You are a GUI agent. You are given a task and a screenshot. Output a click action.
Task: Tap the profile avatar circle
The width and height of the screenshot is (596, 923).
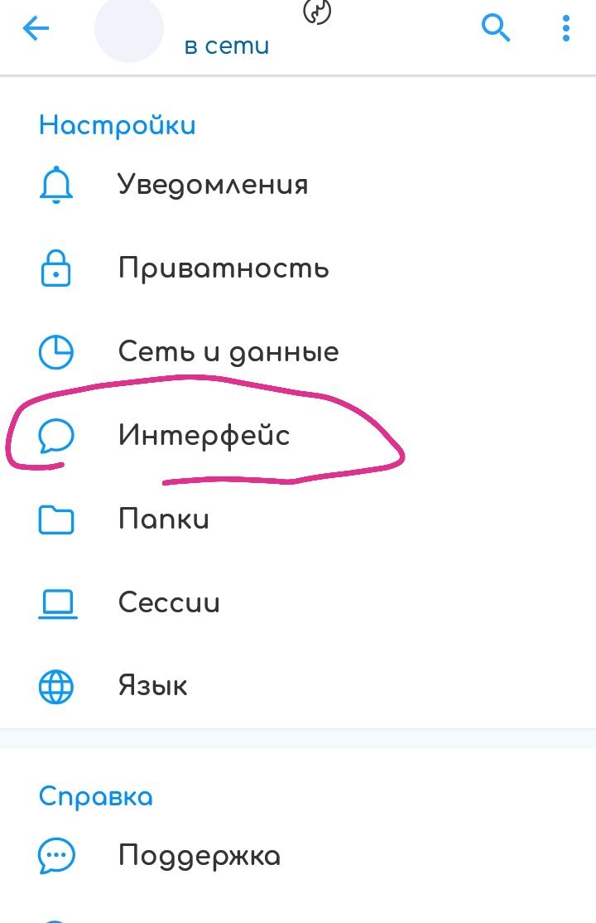click(x=129, y=28)
